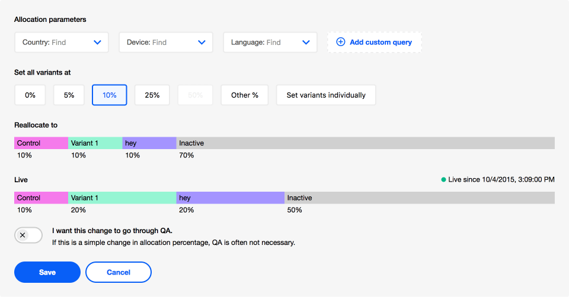Click the purple hey segment in Live bar
569x297 pixels.
click(230, 198)
